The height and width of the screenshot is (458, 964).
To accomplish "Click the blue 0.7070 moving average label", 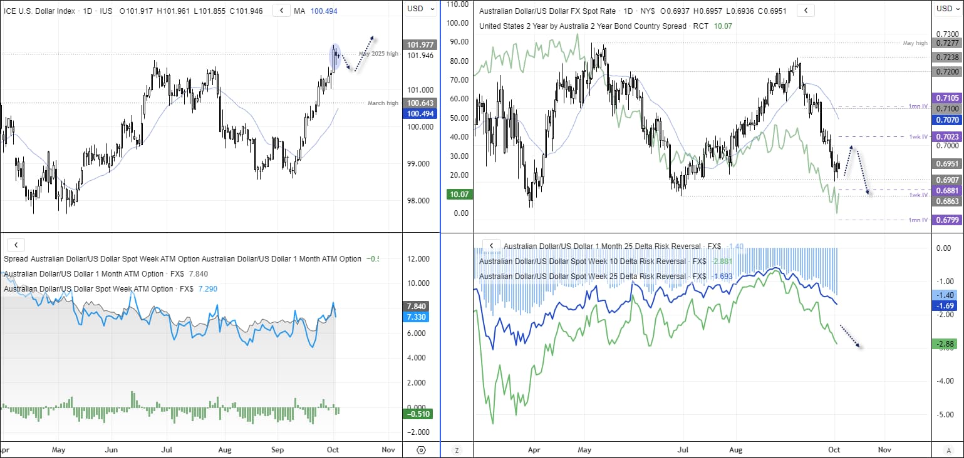I will 946,120.
